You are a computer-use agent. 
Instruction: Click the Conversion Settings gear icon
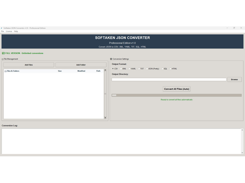point(111,59)
